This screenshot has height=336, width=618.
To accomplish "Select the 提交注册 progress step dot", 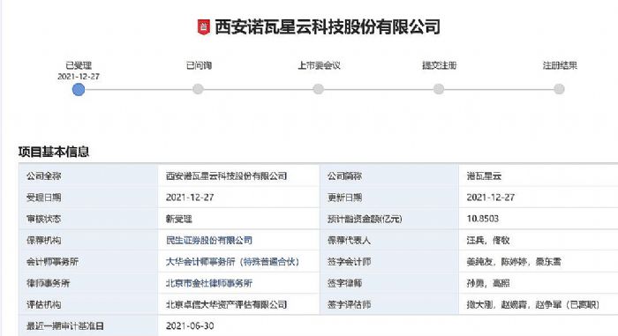I will point(439,89).
